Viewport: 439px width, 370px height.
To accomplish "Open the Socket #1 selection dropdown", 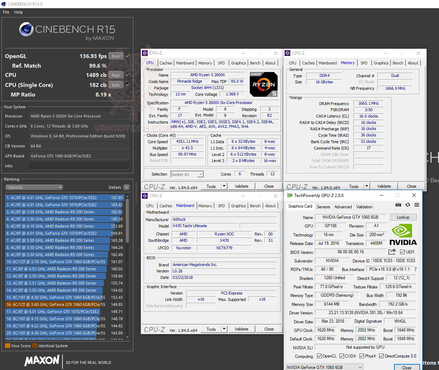I will [x=187, y=174].
